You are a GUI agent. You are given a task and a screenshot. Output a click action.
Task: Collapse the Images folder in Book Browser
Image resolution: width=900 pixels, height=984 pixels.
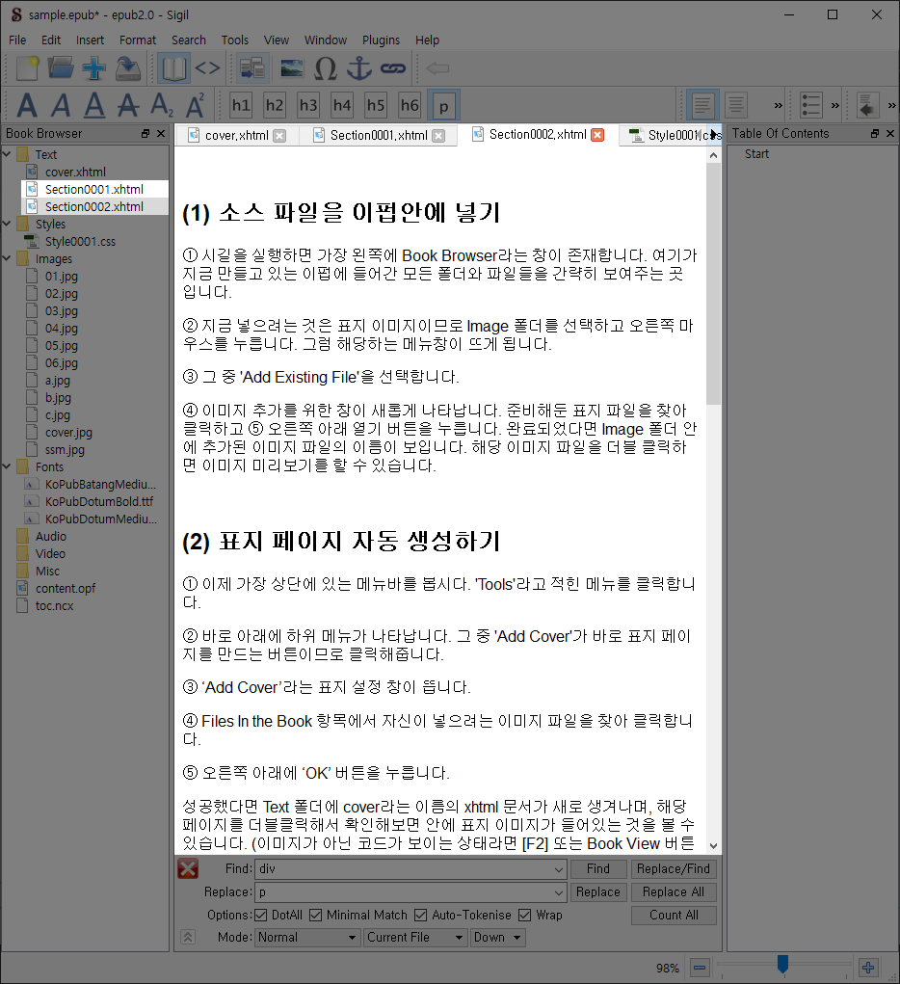8,259
